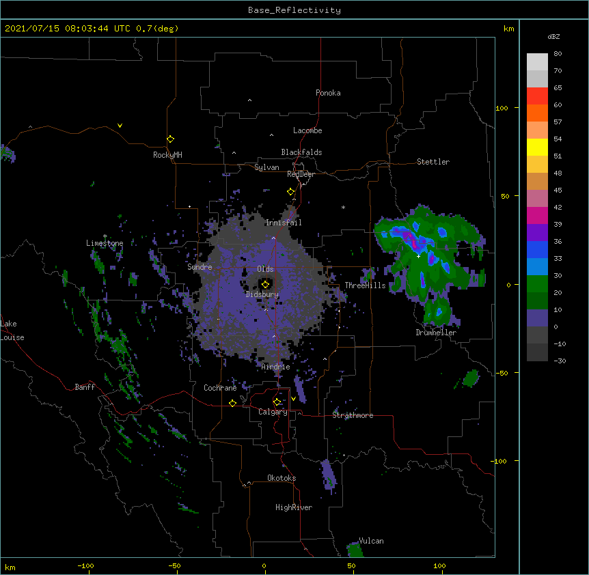This screenshot has width=589, height=575.
Task: Click the Innisfail city label
Action: point(284,223)
